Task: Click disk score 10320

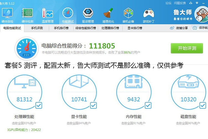Action: (188, 99)
